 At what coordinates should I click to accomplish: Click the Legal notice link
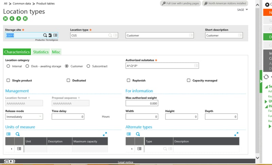(125, 162)
